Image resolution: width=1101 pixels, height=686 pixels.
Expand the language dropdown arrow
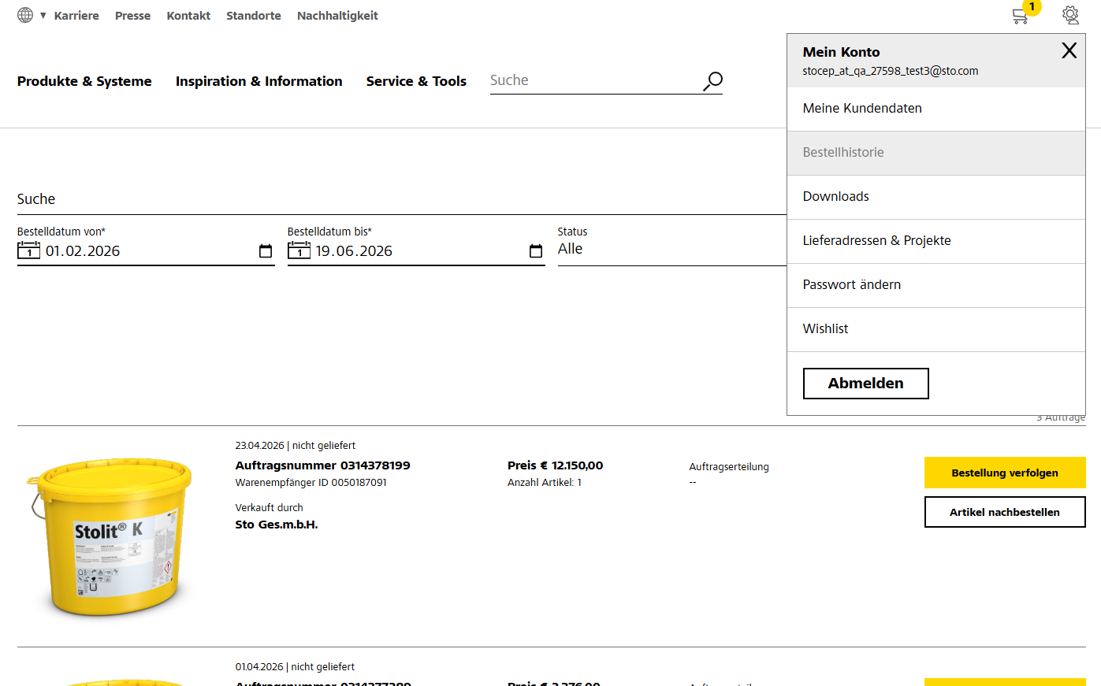click(43, 16)
